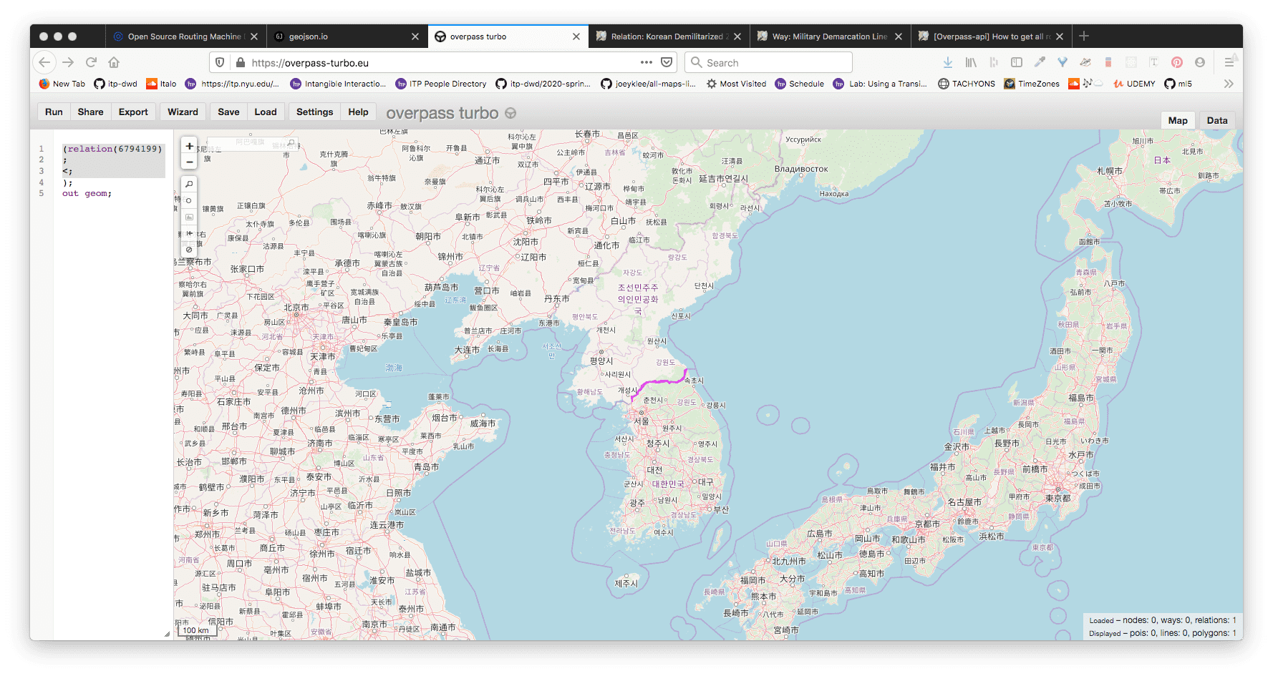Expand the hidden bookmarks overflow chevron

tap(1229, 84)
